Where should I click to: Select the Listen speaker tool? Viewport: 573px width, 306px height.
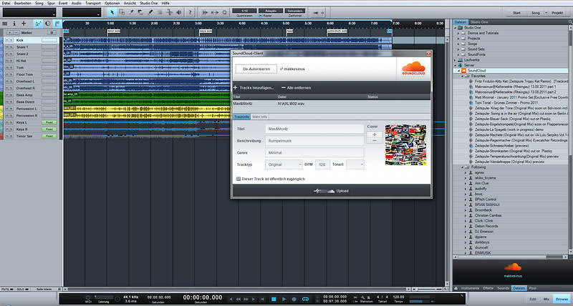click(178, 12)
